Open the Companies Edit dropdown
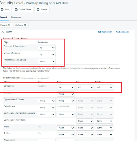 pos(85,87)
